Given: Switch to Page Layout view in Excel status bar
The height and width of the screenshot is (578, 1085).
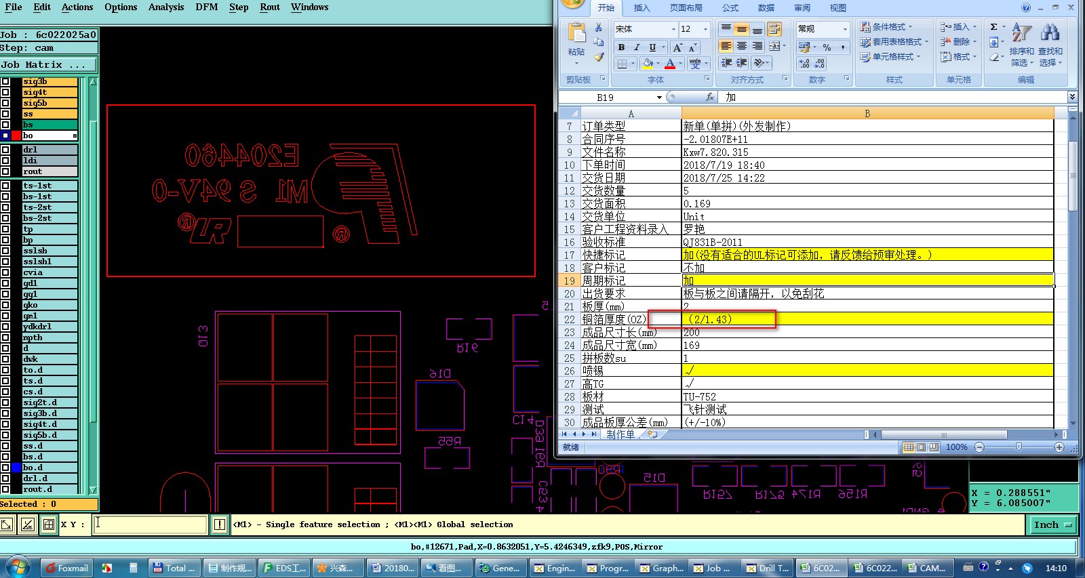Looking at the screenshot, I should pyautogui.click(x=921, y=447).
